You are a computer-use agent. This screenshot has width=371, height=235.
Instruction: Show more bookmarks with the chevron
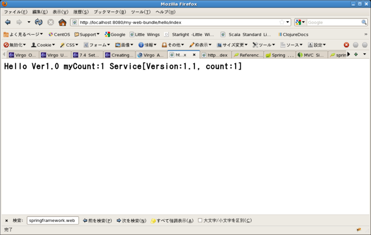366,34
